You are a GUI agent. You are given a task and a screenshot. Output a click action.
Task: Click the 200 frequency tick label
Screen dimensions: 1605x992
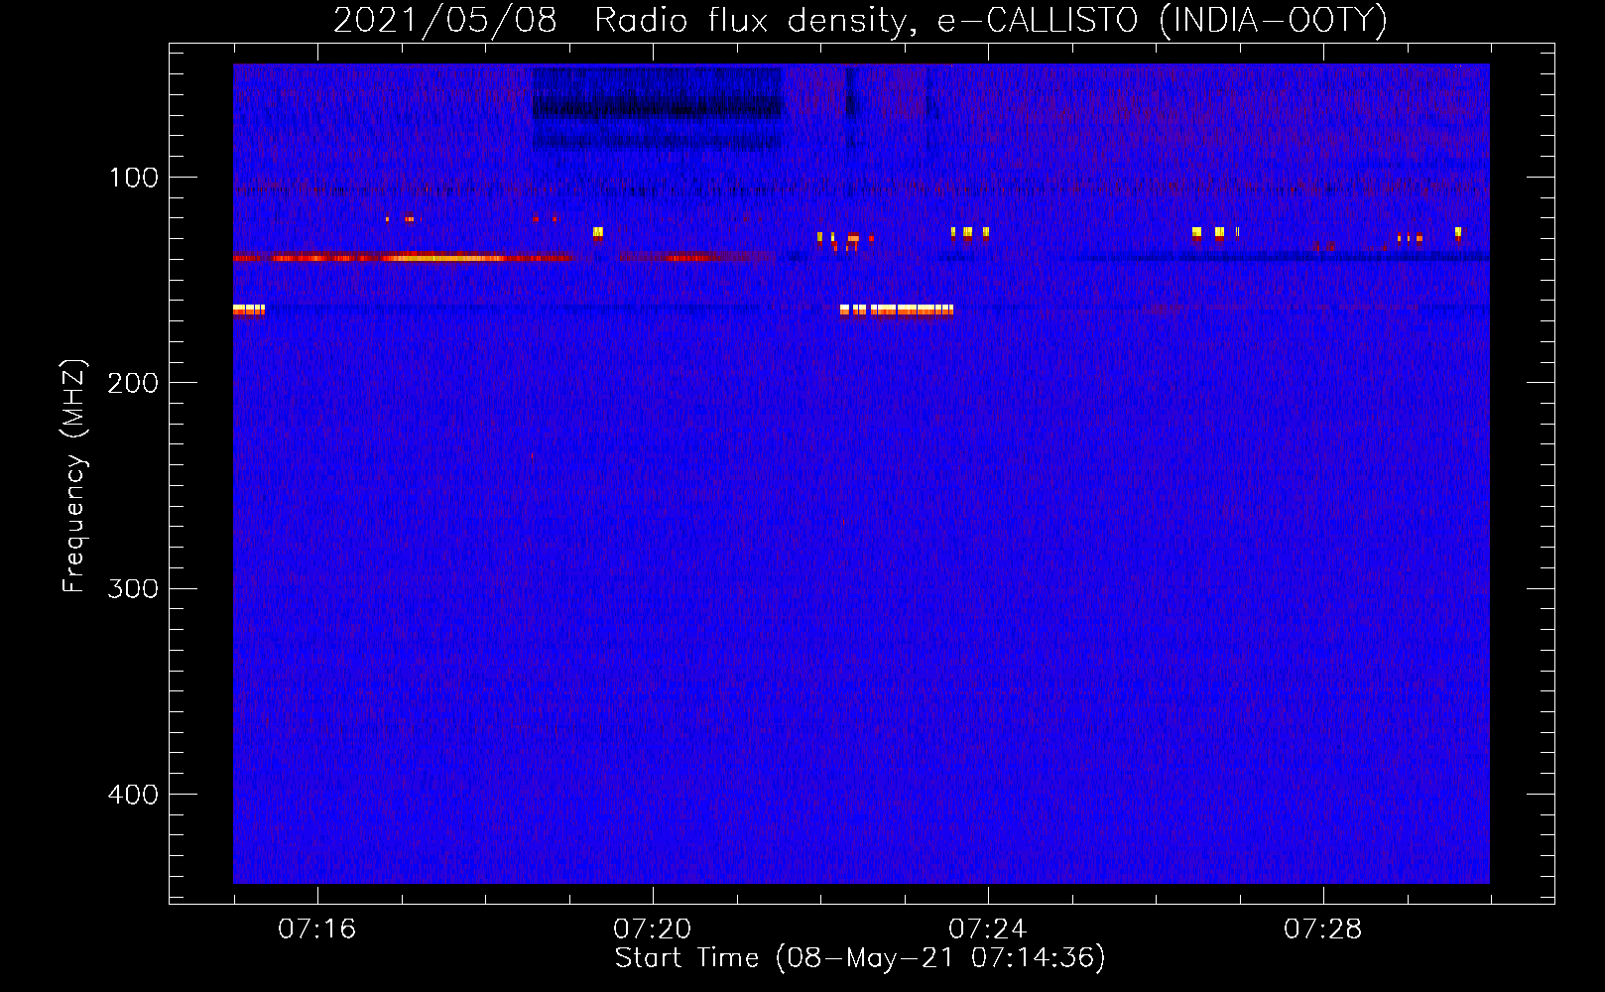[133, 383]
